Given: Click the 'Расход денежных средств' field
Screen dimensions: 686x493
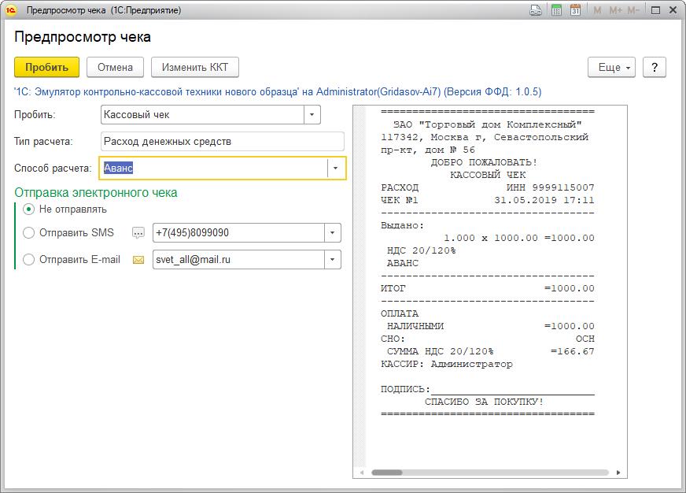Looking at the screenshot, I should coord(223,142).
